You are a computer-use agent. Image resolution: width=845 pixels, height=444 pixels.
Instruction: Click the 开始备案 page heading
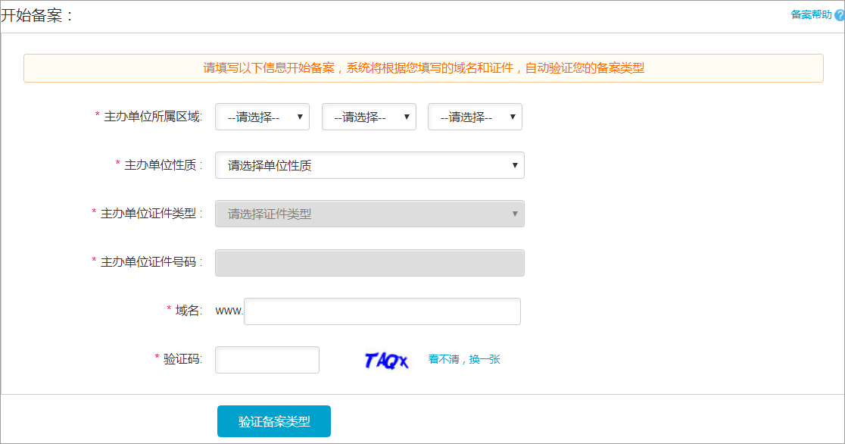pyautogui.click(x=38, y=16)
